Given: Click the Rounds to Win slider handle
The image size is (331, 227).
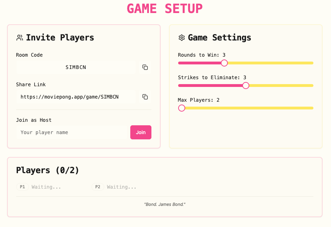Looking at the screenshot, I should coord(224,63).
